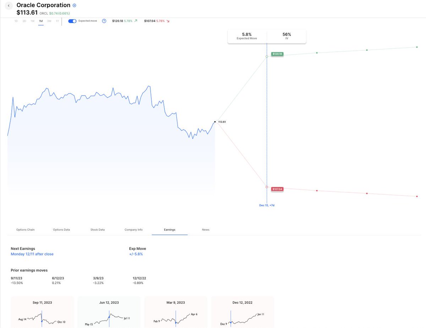
Task: Open the Earnings tab
Action: (170, 230)
